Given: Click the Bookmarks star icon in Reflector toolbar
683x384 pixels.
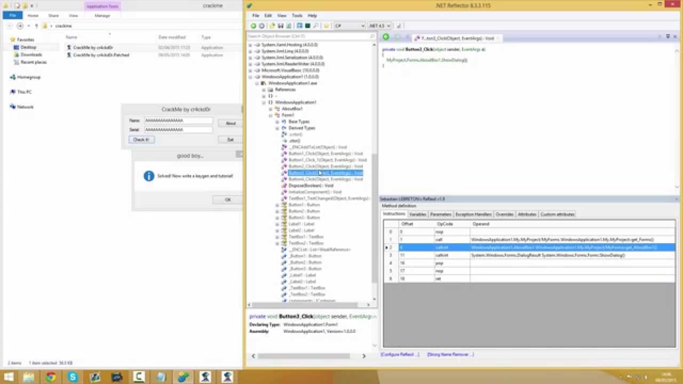Looking at the screenshot, I should click(x=326, y=26).
